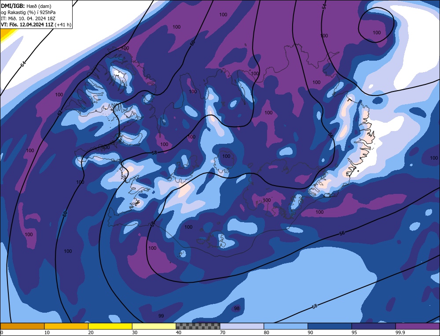Click the '90' legend scale label

[x=310, y=332]
